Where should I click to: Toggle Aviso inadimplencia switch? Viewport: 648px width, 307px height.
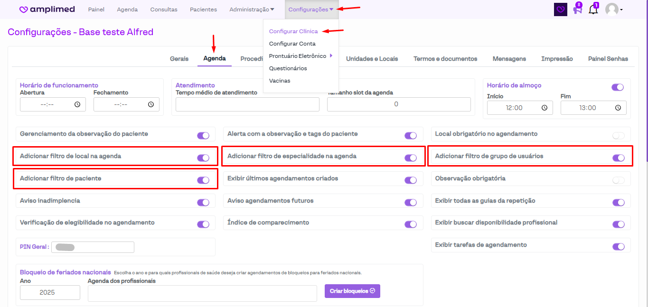[203, 202]
